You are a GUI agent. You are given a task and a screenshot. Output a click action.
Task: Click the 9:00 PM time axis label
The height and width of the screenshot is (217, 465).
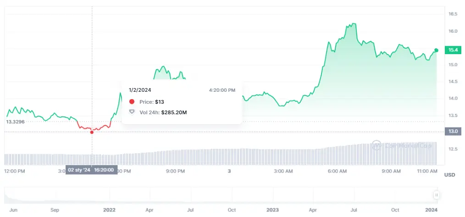click(x=175, y=171)
